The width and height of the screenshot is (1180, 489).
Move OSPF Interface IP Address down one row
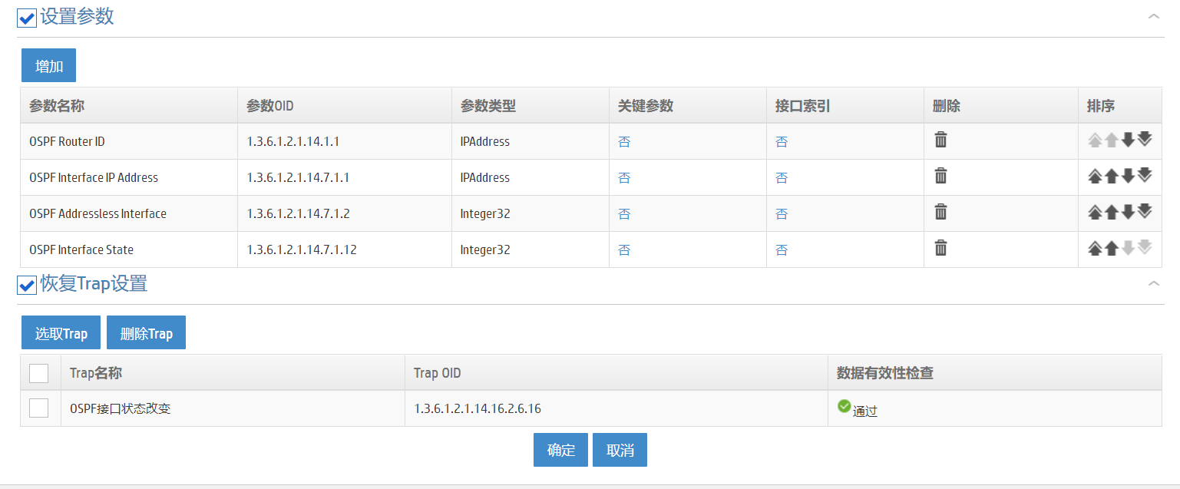point(1128,176)
